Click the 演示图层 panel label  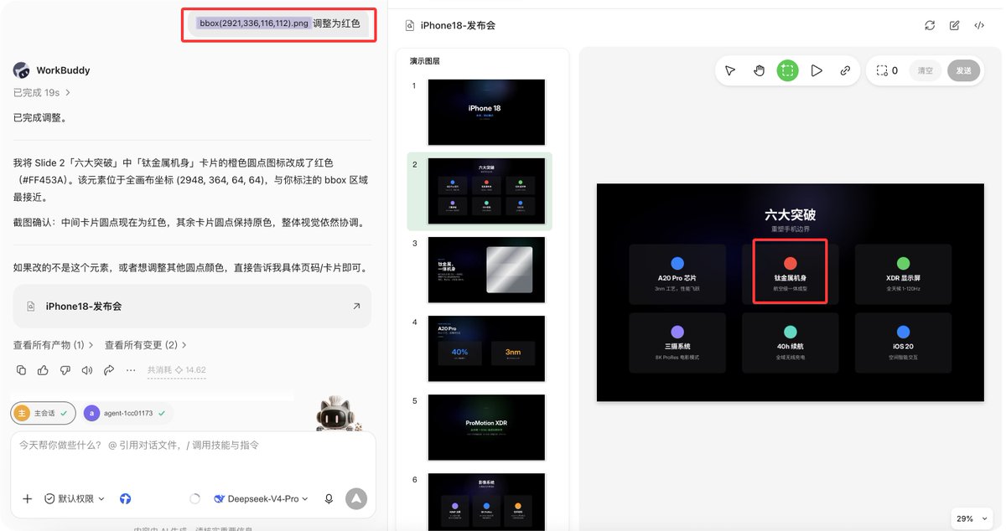[424, 61]
